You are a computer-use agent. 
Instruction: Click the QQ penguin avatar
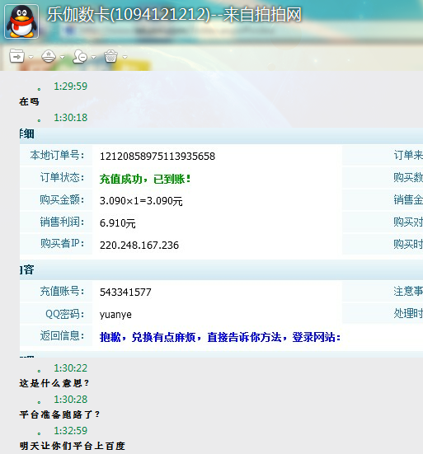[x=21, y=21]
